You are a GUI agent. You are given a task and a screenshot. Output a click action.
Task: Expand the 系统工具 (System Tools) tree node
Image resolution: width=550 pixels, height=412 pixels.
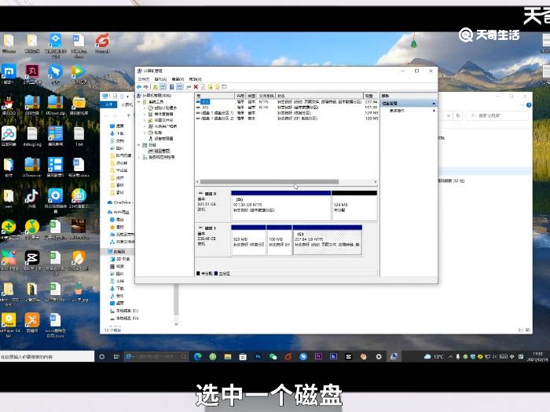[139, 101]
